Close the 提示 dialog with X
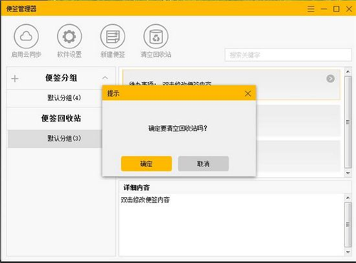This screenshot has height=263, width=356. pos(248,93)
